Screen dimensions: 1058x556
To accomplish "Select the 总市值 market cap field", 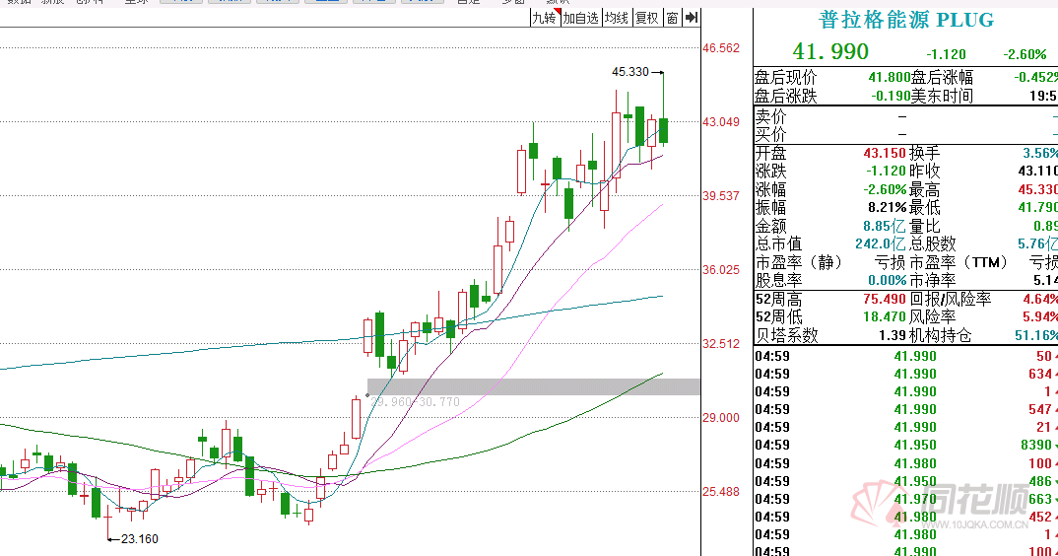I will tap(778, 243).
